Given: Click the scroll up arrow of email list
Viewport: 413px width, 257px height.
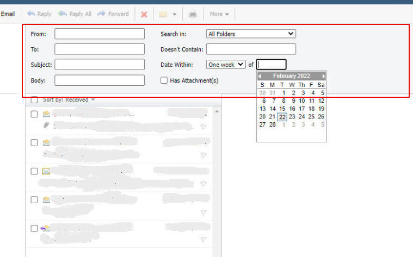Looking at the screenshot, I should 217,111.
